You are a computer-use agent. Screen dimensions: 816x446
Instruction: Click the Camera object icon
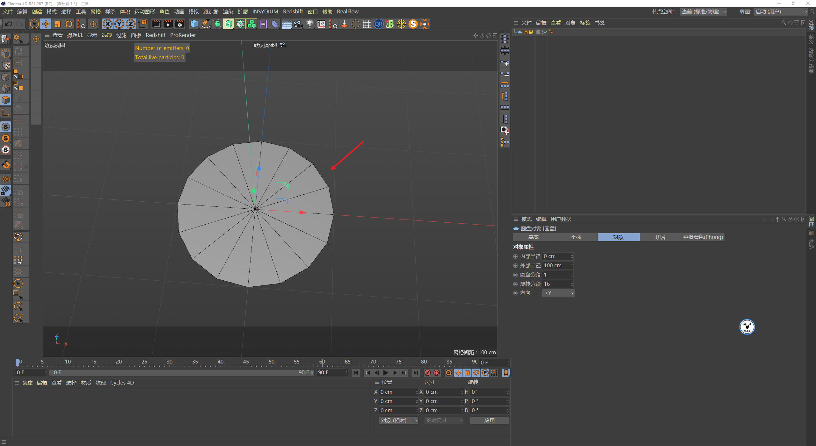298,24
